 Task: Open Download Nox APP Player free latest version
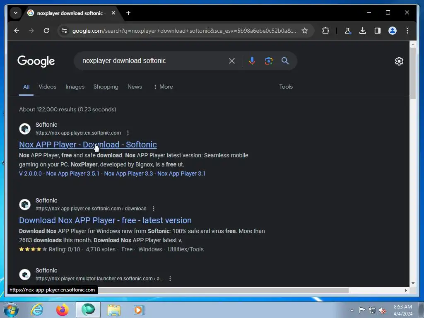point(105,220)
